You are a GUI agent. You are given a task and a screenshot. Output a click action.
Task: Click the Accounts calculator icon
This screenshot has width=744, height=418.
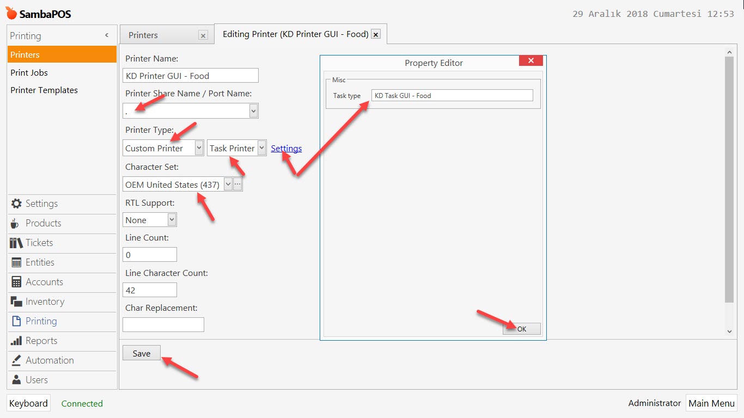click(16, 282)
